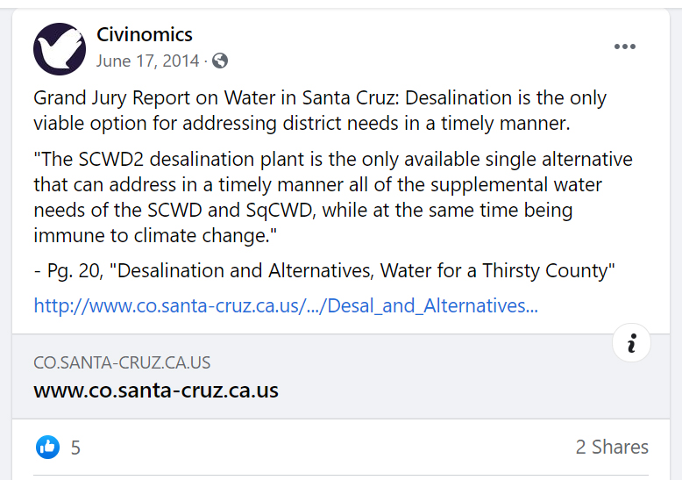This screenshot has height=480, width=682.
Task: Open the Civinomics page name link
Action: tap(145, 35)
